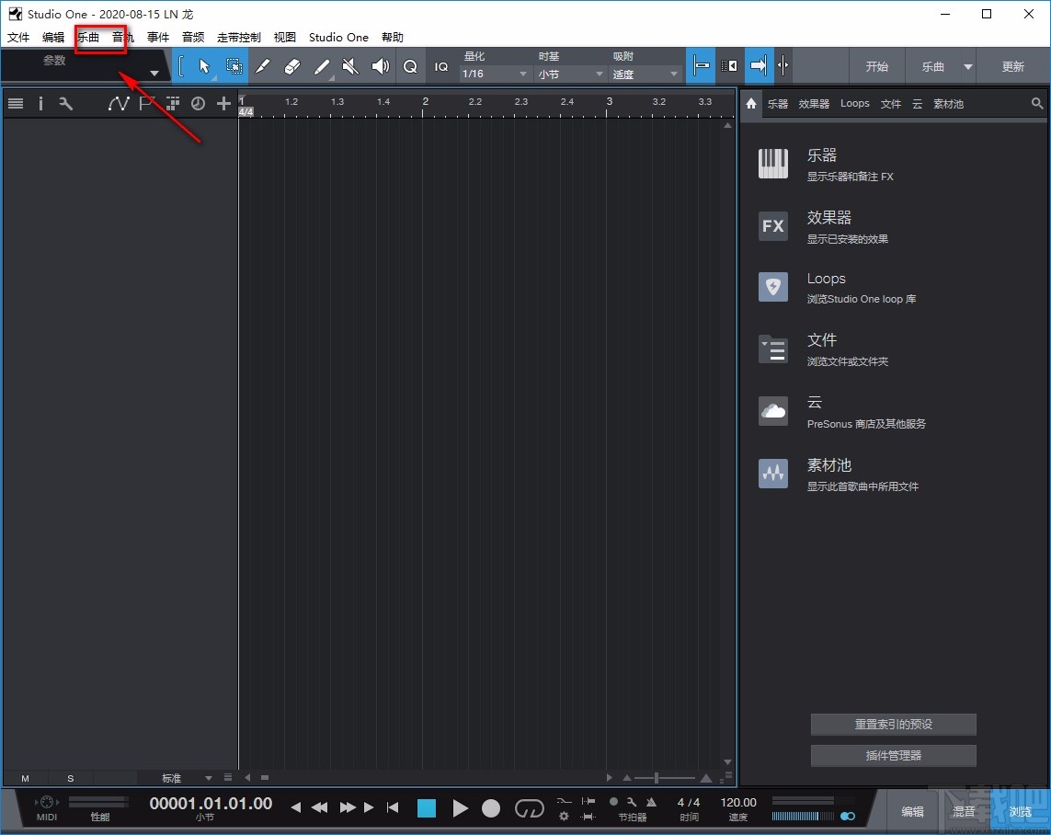Expand the 参数 parameter dropdown arrow
This screenshot has height=835, width=1051.
click(154, 73)
